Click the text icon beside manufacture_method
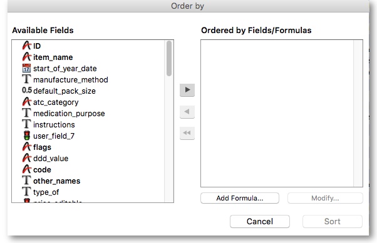The height and width of the screenshot is (243, 377). point(26,79)
